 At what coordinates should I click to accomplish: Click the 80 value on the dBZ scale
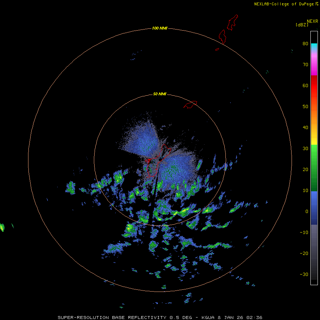tap(305, 43)
